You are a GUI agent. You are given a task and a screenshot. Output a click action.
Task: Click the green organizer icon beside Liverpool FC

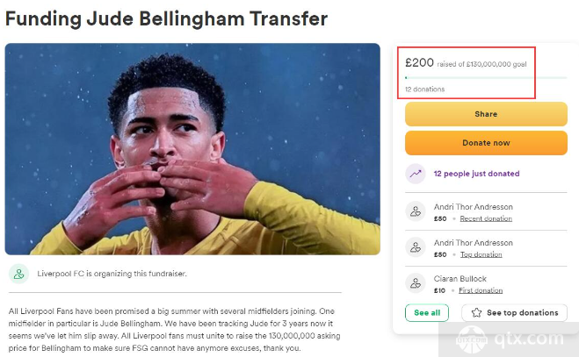click(x=18, y=274)
